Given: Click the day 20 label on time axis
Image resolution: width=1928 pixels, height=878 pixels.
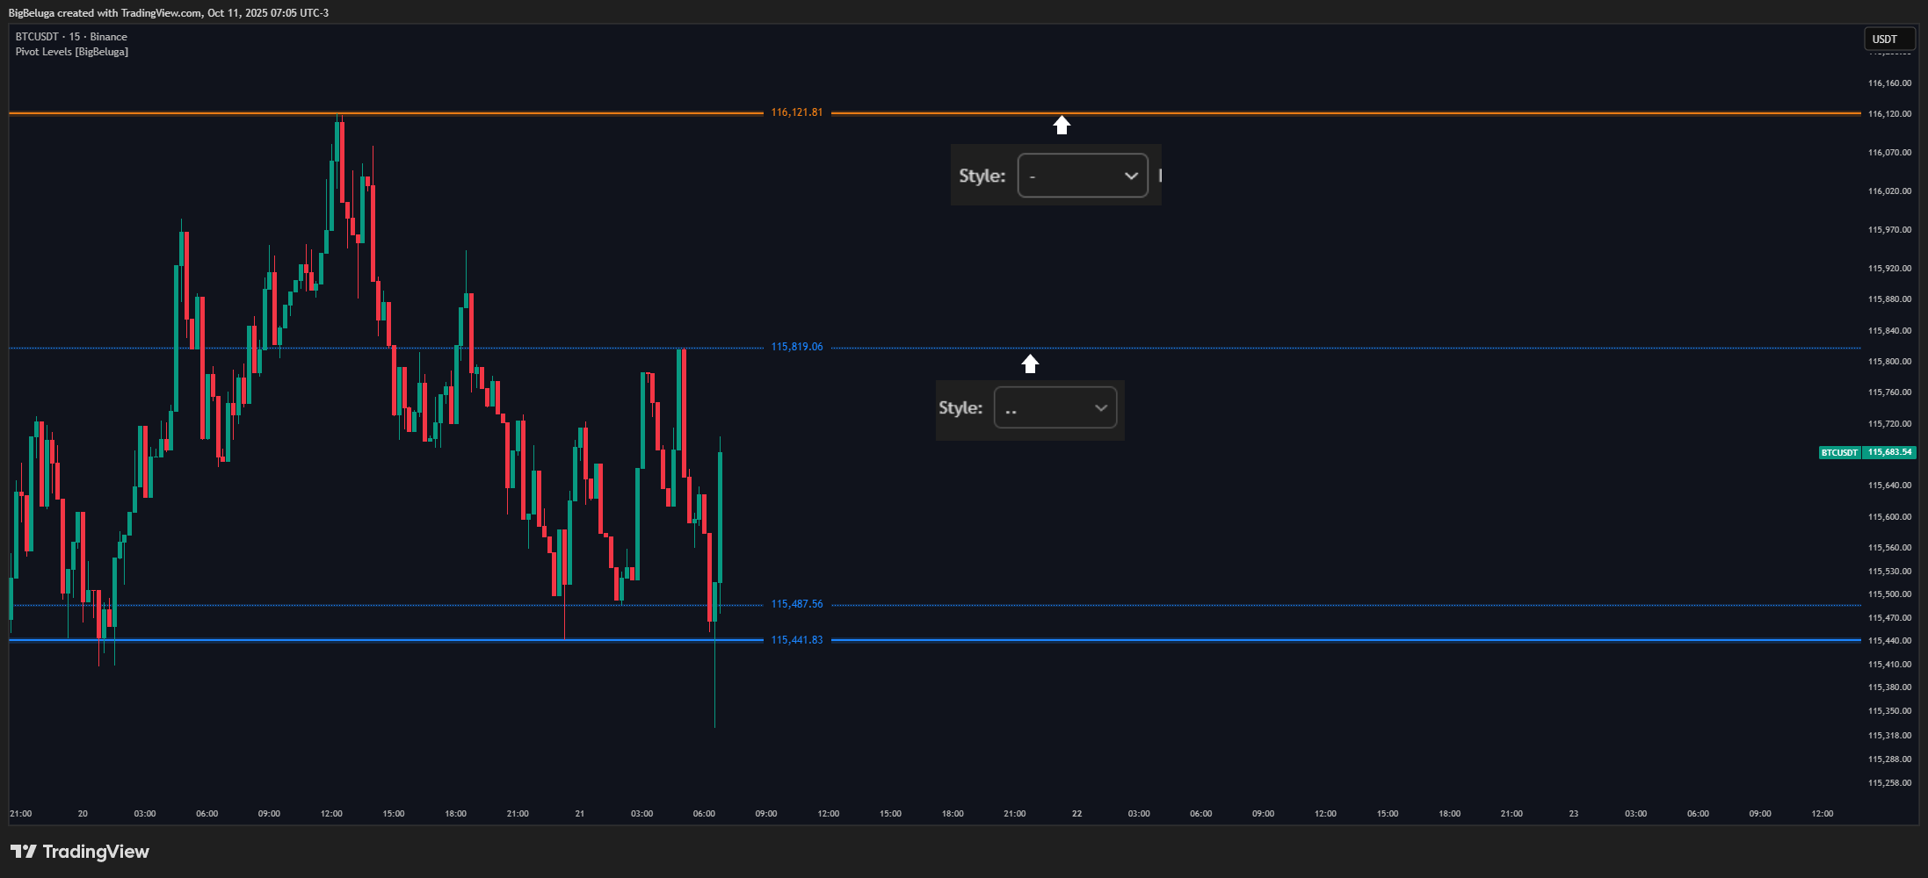Looking at the screenshot, I should coord(83,814).
